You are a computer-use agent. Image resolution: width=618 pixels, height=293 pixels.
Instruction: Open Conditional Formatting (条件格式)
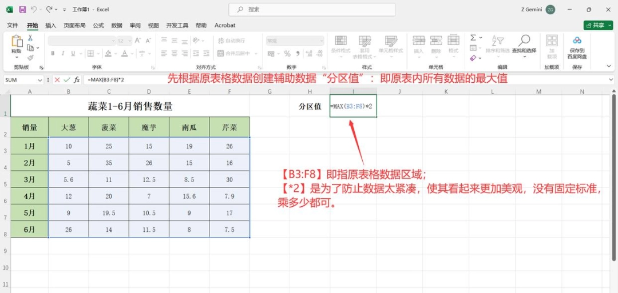(x=340, y=46)
